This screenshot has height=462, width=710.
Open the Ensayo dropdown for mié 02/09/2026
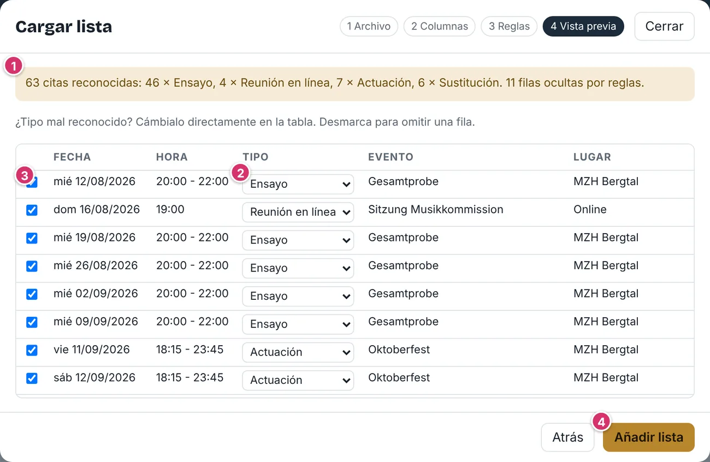click(x=298, y=296)
